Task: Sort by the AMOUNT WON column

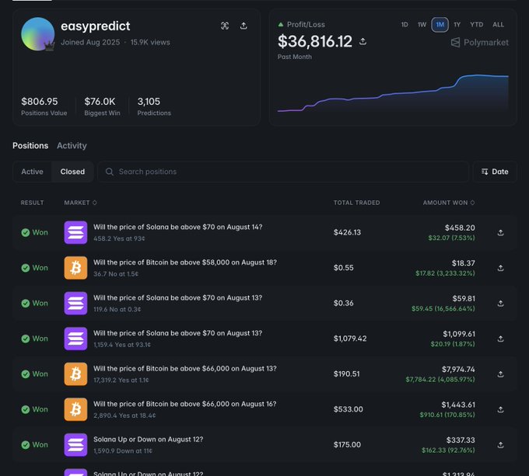Action: 449,203
